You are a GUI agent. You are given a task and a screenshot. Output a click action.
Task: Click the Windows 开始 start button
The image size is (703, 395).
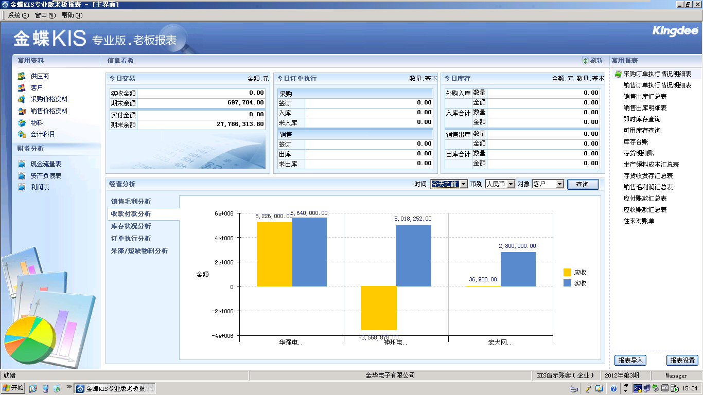click(13, 388)
